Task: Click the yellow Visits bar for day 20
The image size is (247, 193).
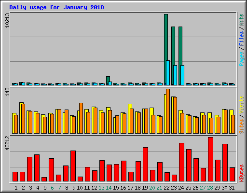Action: tap(151, 121)
